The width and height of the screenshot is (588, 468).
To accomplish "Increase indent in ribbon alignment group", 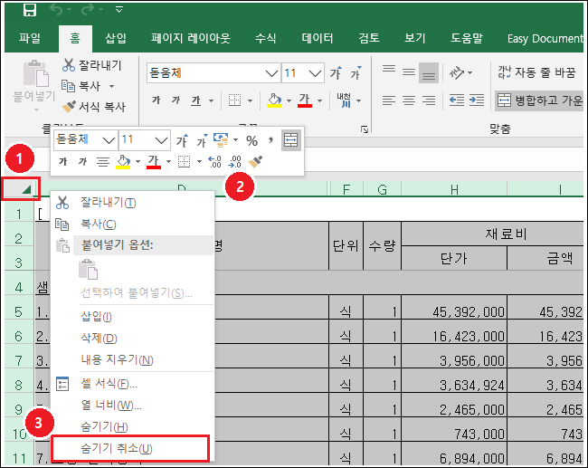I will [x=477, y=100].
